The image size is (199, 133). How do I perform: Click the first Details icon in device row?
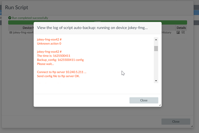(x=178, y=32)
